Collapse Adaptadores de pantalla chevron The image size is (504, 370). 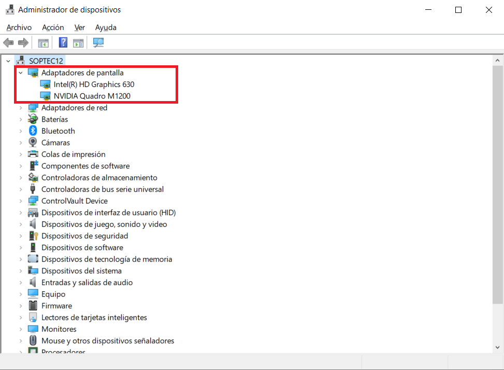pyautogui.click(x=21, y=73)
